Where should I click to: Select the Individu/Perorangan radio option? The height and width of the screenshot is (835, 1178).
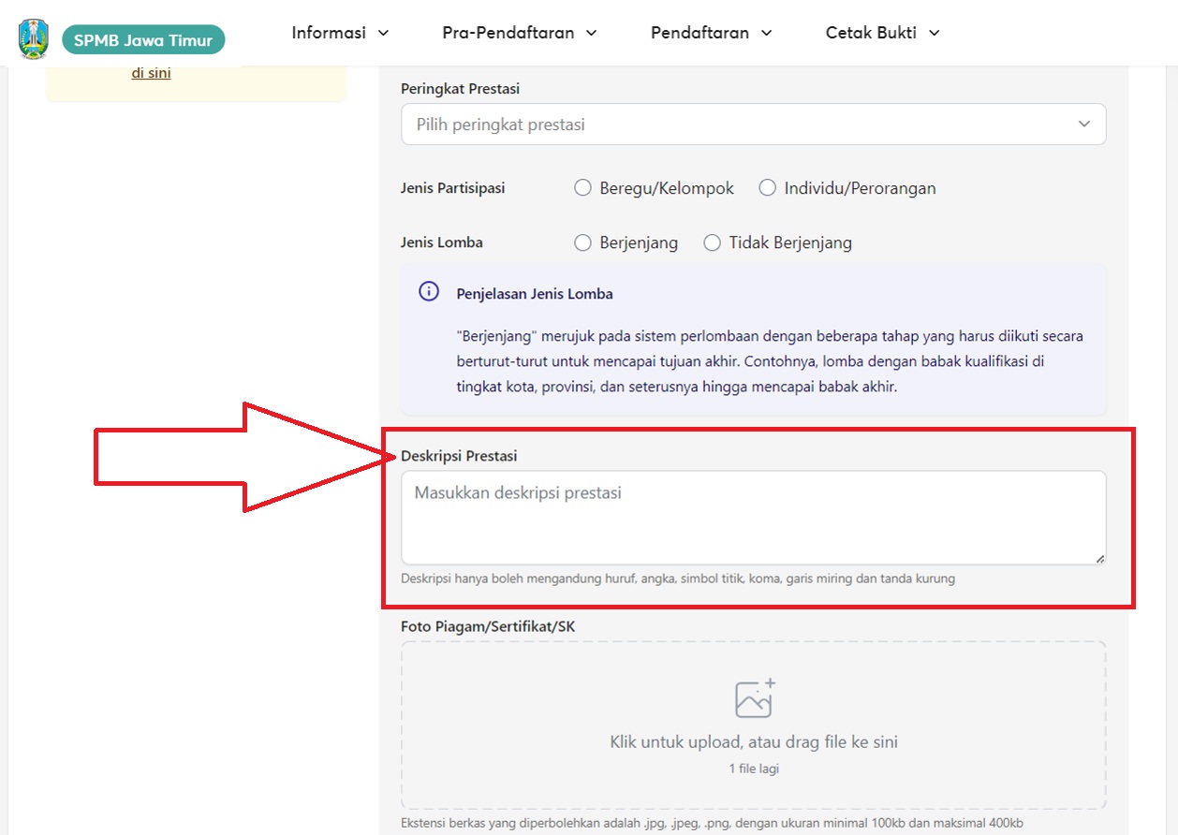point(768,188)
